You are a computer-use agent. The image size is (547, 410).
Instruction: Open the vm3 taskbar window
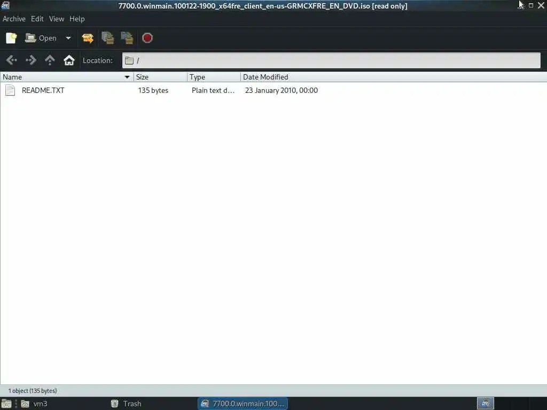coord(34,404)
